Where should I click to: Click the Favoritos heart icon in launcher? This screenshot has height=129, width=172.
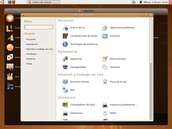point(10,18)
